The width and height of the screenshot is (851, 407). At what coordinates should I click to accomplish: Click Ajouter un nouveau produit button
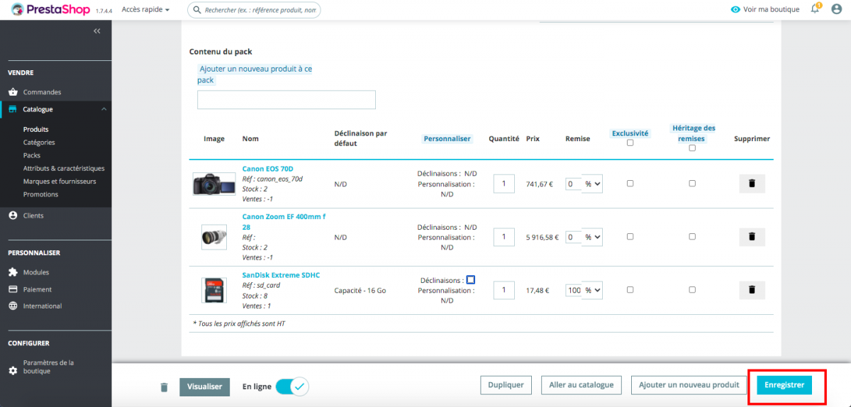click(689, 385)
